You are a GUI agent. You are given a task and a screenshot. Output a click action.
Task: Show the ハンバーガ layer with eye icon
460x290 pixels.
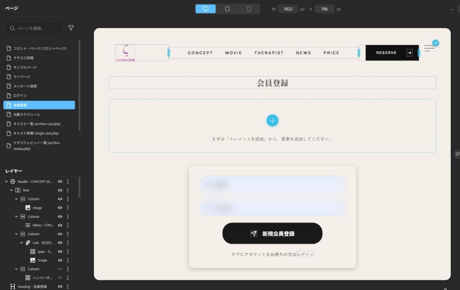pos(60,278)
